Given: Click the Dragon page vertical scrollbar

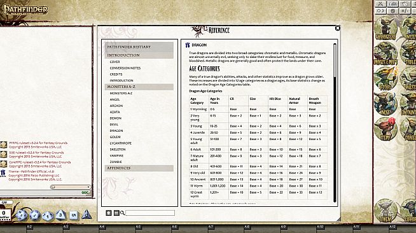Looking at the screenshot, I should (x=335, y=123).
